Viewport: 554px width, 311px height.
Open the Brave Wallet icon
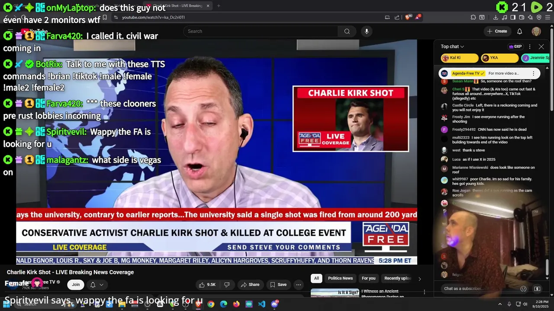[522, 17]
